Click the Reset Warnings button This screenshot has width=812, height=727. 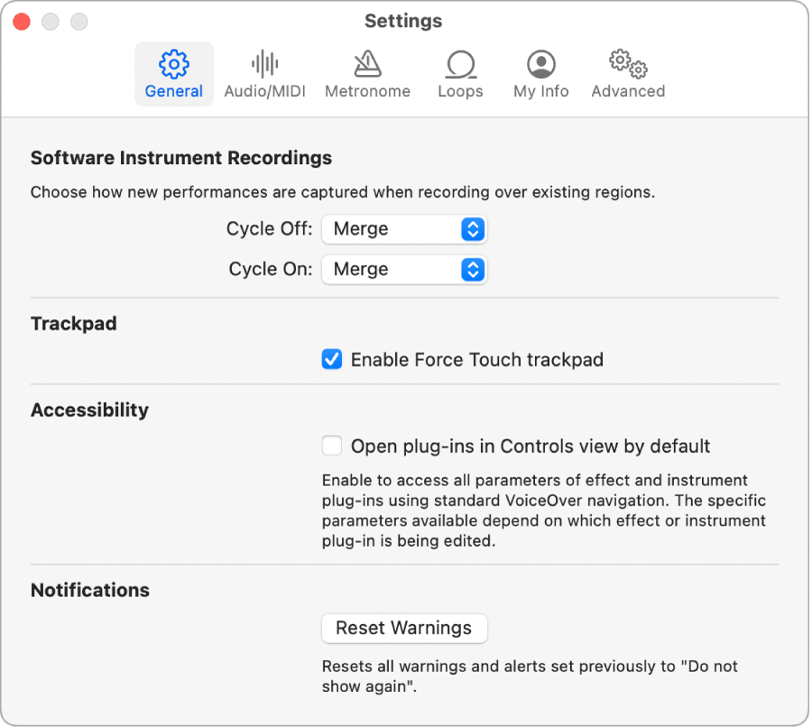[x=404, y=629]
